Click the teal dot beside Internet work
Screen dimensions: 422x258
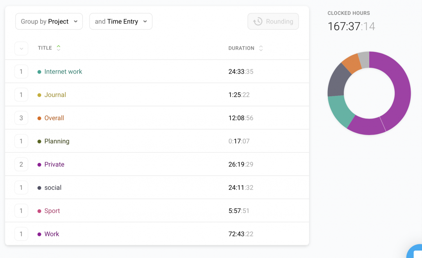[39, 72]
